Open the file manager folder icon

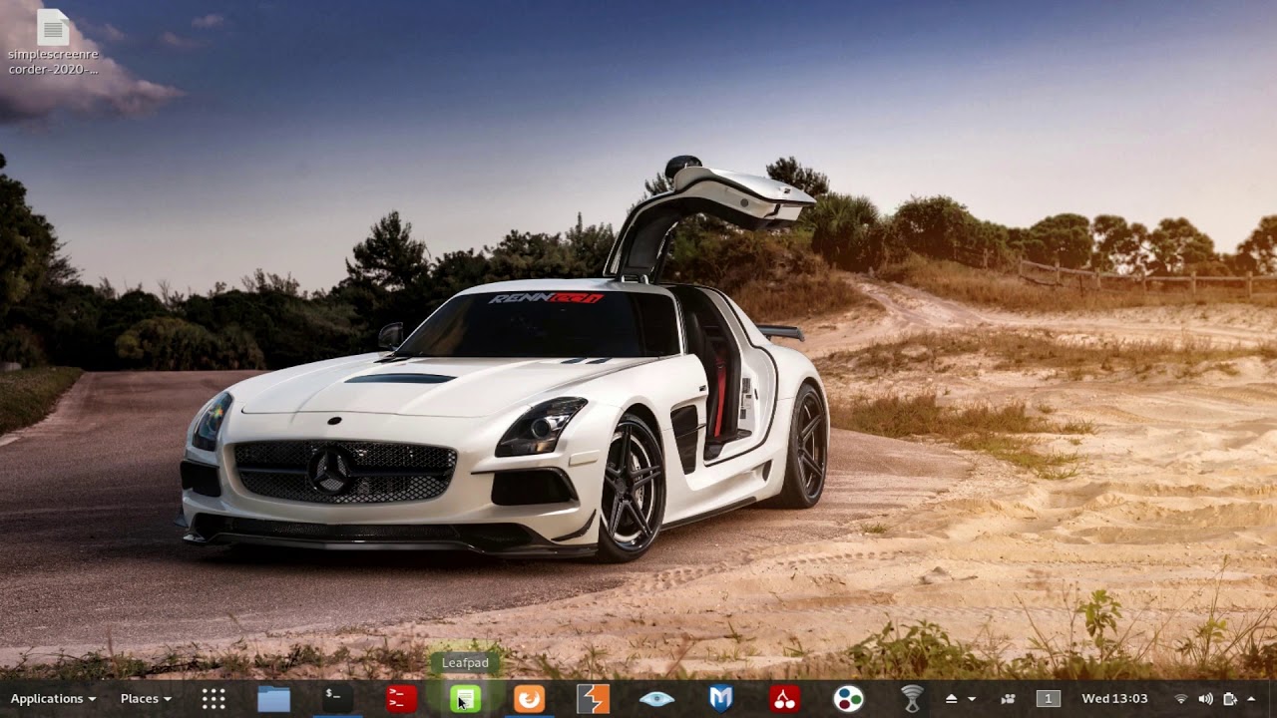[273, 699]
